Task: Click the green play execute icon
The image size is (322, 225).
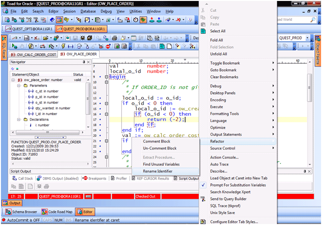Action: coord(15,46)
